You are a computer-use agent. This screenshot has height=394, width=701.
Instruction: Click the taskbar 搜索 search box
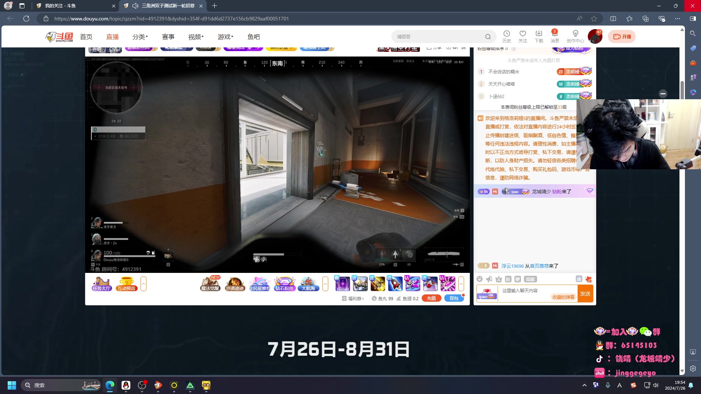61,385
